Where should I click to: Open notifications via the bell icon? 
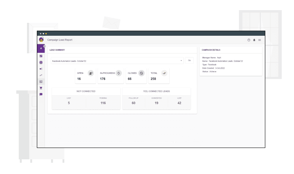[x=254, y=40]
